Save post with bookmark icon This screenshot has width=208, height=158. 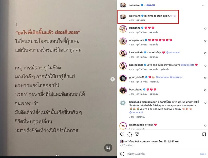click(x=204, y=135)
